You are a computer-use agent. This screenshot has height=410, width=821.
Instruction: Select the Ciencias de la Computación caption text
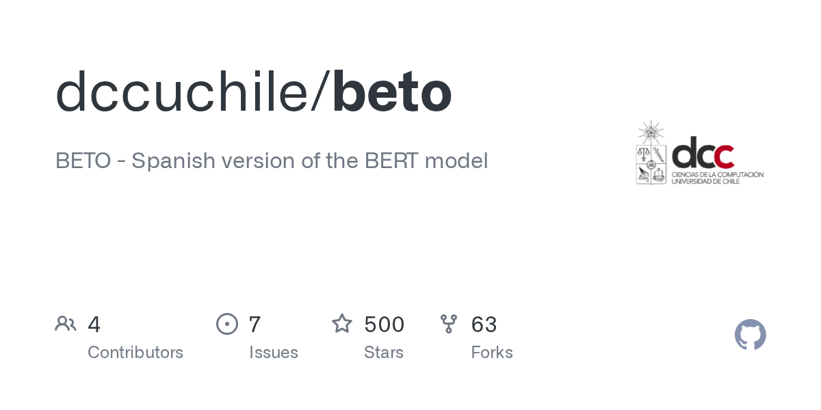(x=717, y=175)
